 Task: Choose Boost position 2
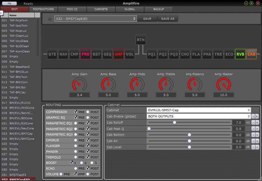(82, 163)
